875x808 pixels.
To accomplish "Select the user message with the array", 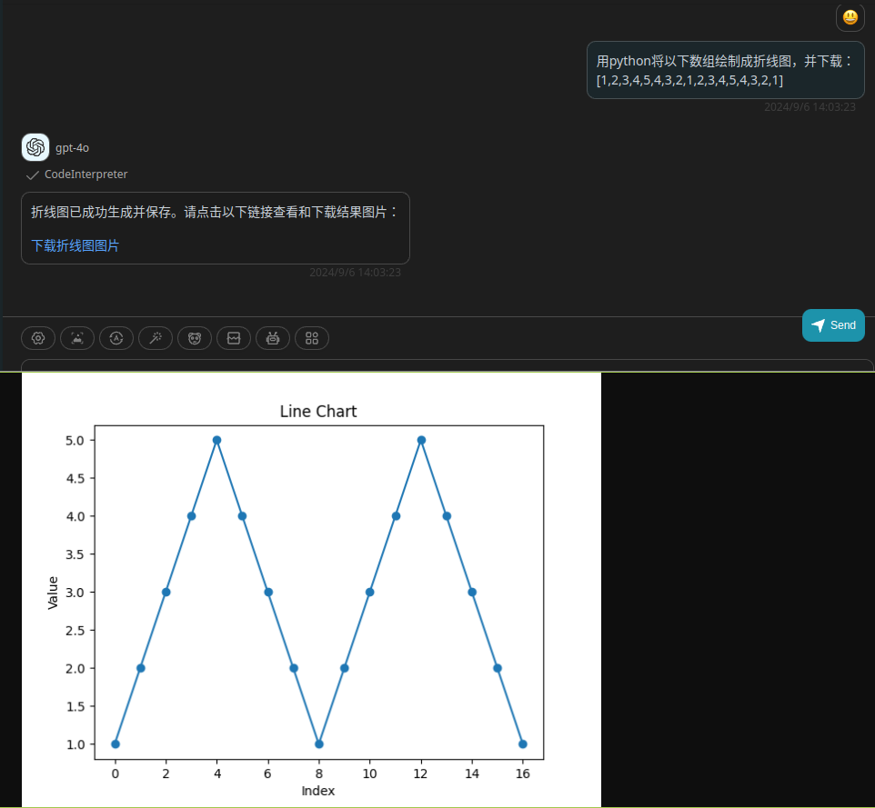I will tap(726, 70).
